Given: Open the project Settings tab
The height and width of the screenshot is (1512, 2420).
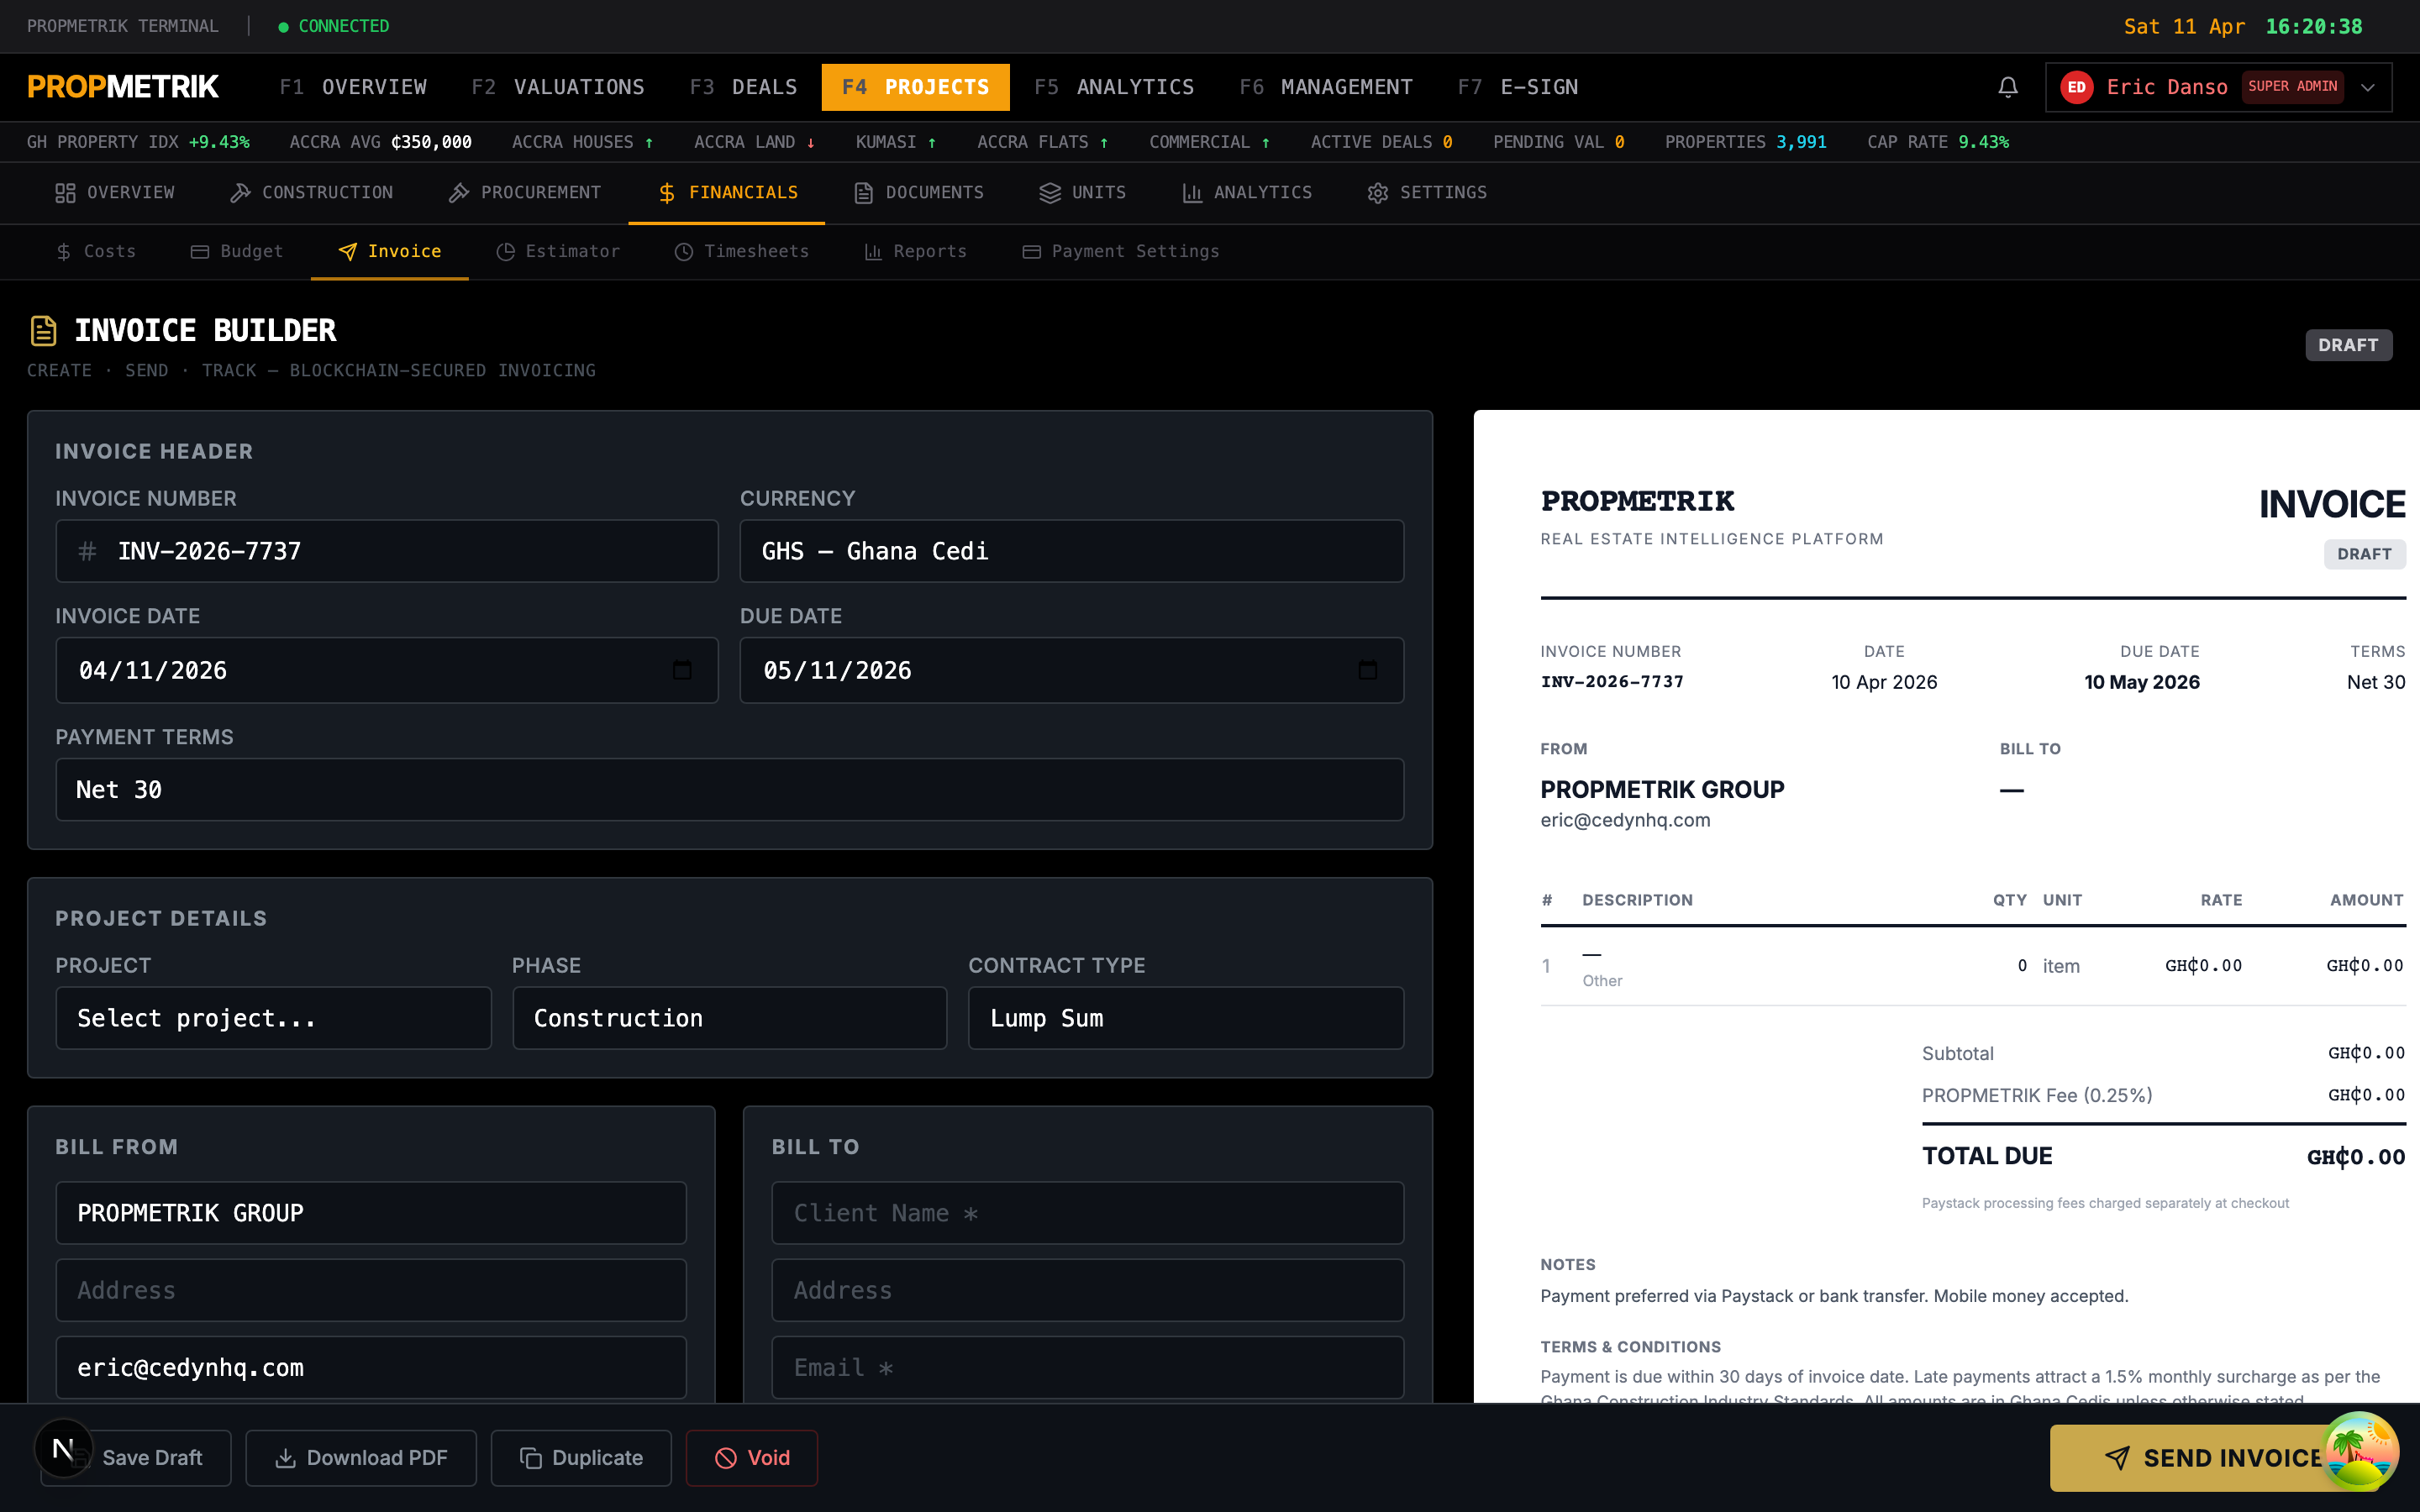Looking at the screenshot, I should pyautogui.click(x=1427, y=193).
